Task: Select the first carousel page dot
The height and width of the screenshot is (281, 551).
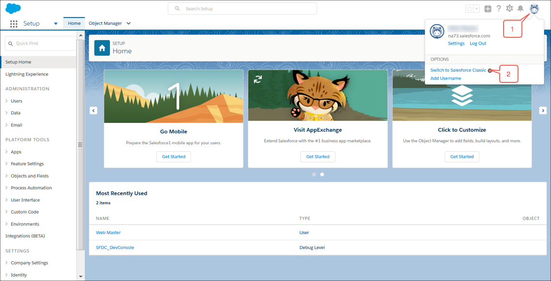Action: click(314, 174)
